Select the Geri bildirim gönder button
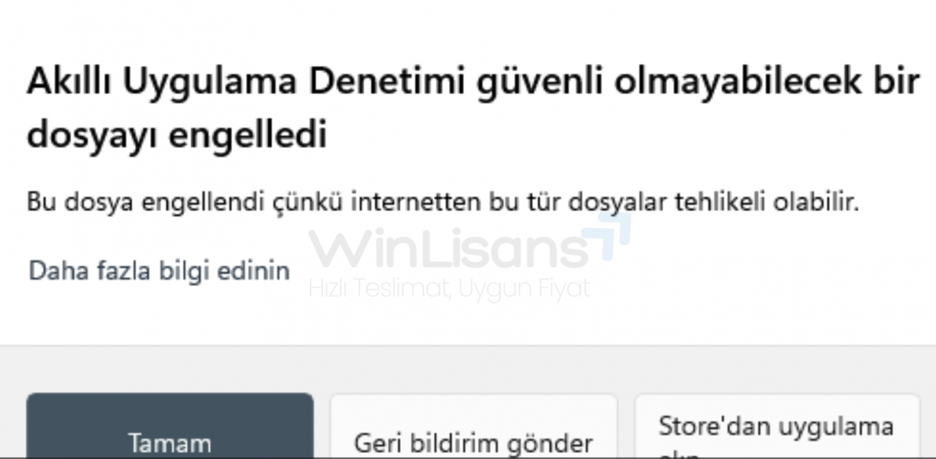 pos(474,426)
